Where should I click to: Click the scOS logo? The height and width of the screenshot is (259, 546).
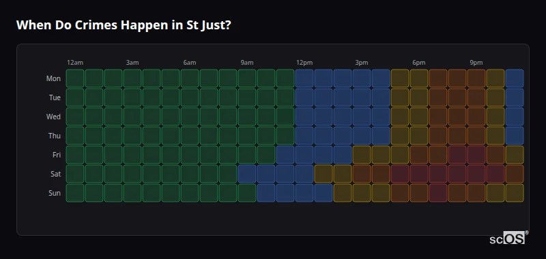pos(508,237)
